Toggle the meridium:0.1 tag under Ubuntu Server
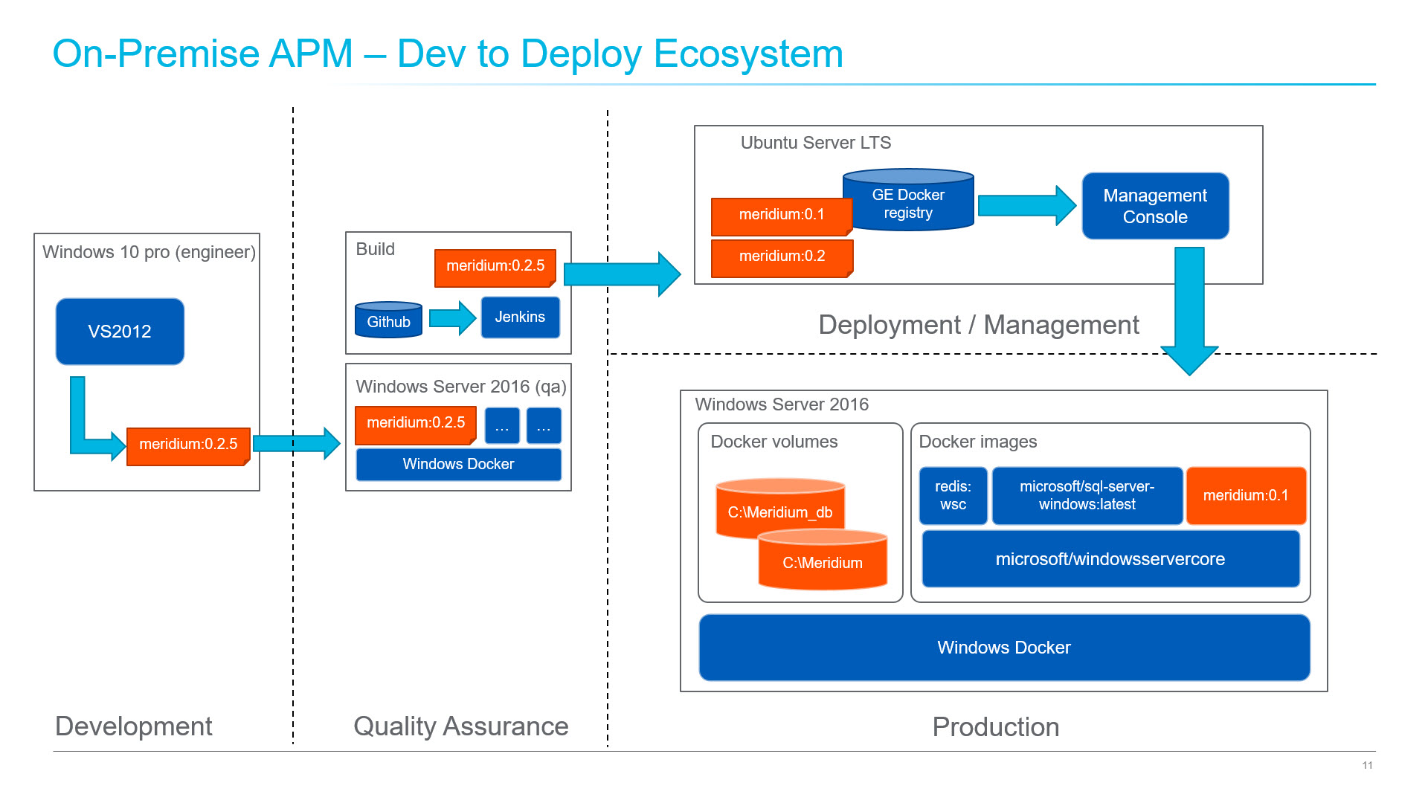This screenshot has height=803, width=1428. click(x=781, y=215)
